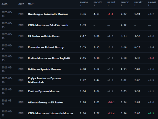Click the red -7.0 value in Rodina row
Image resolution: width=158 pixels, height=119 pixels.
pyautogui.click(x=151, y=58)
